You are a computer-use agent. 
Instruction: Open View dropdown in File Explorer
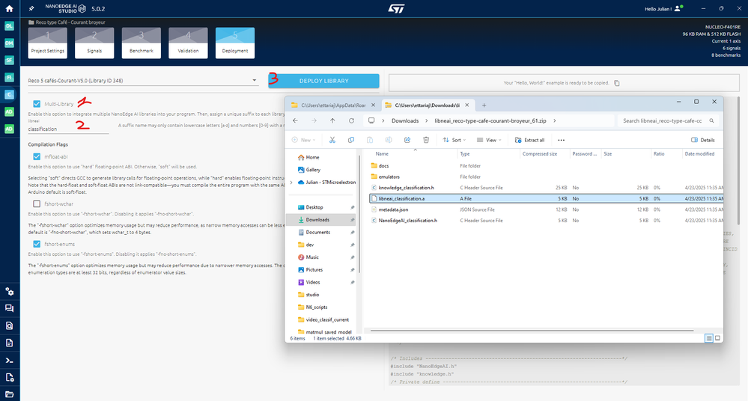click(x=490, y=140)
